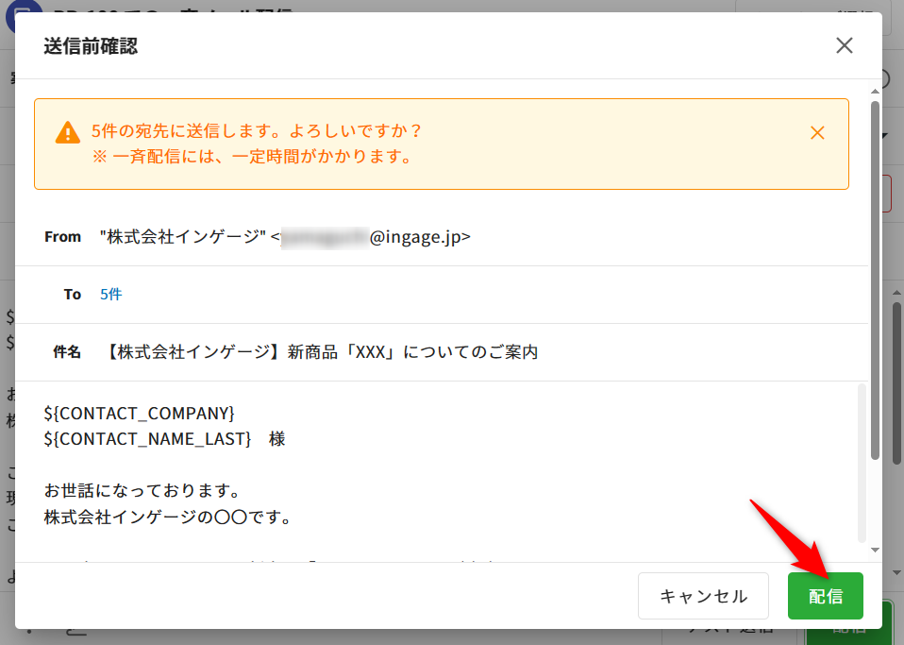This screenshot has width=904, height=645.
Task: Click the green 配信 send button
Action: click(x=825, y=596)
